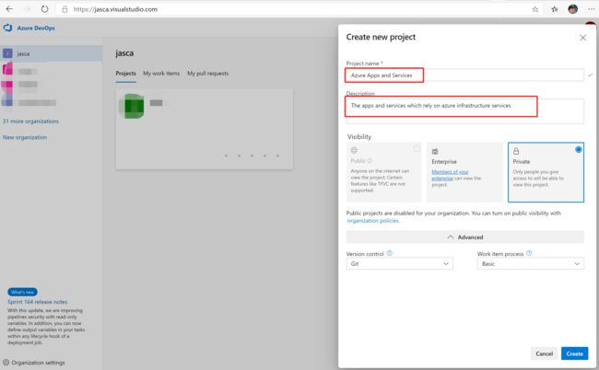Viewport: 599px width, 370px height.
Task: Select the Private radio button
Action: point(579,149)
